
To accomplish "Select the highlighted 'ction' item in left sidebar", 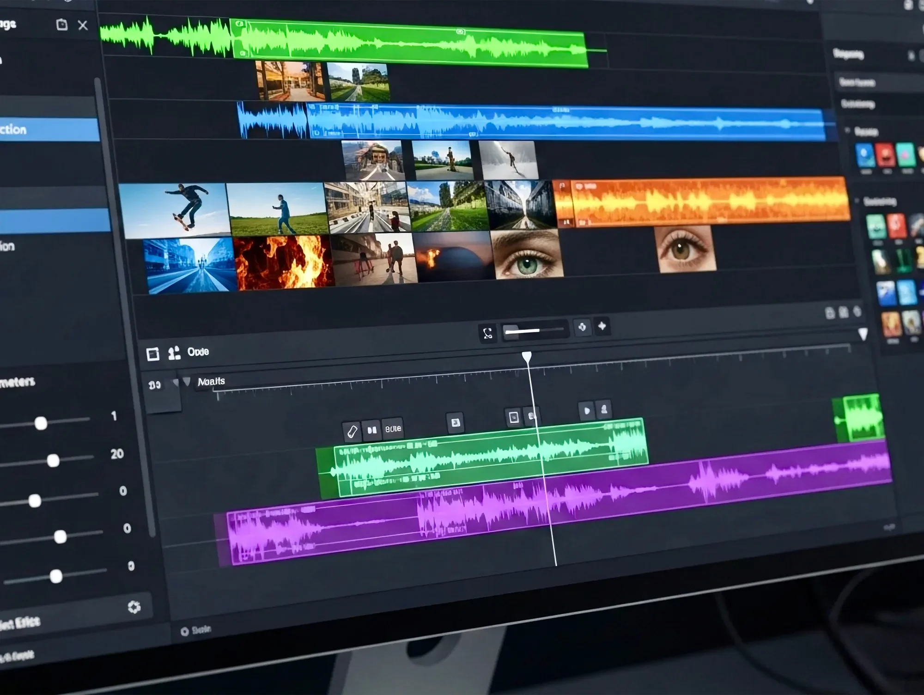I will [x=49, y=129].
